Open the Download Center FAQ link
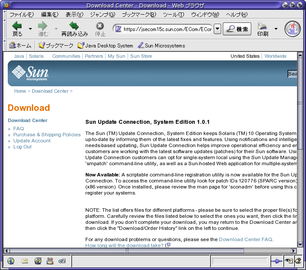Screen dimensions: 306x270 (246, 239)
